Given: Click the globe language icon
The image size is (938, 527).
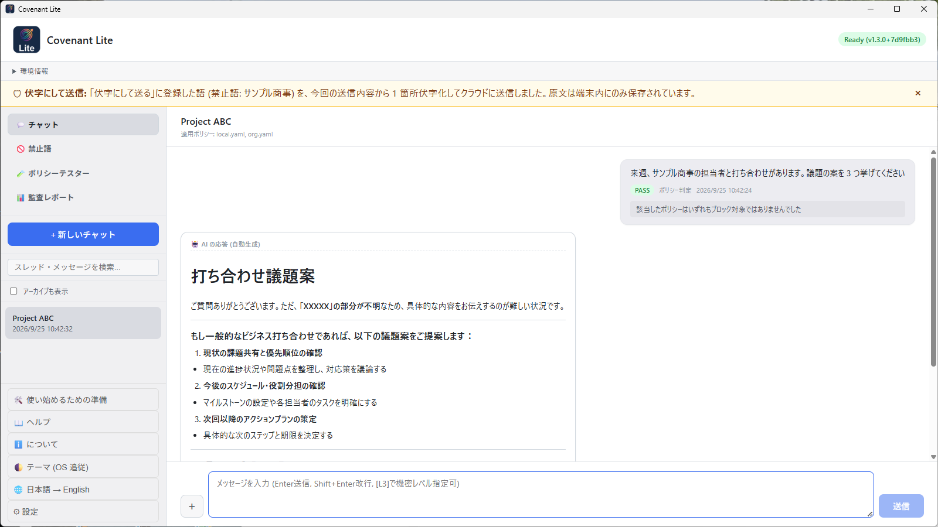Looking at the screenshot, I should [x=18, y=490].
